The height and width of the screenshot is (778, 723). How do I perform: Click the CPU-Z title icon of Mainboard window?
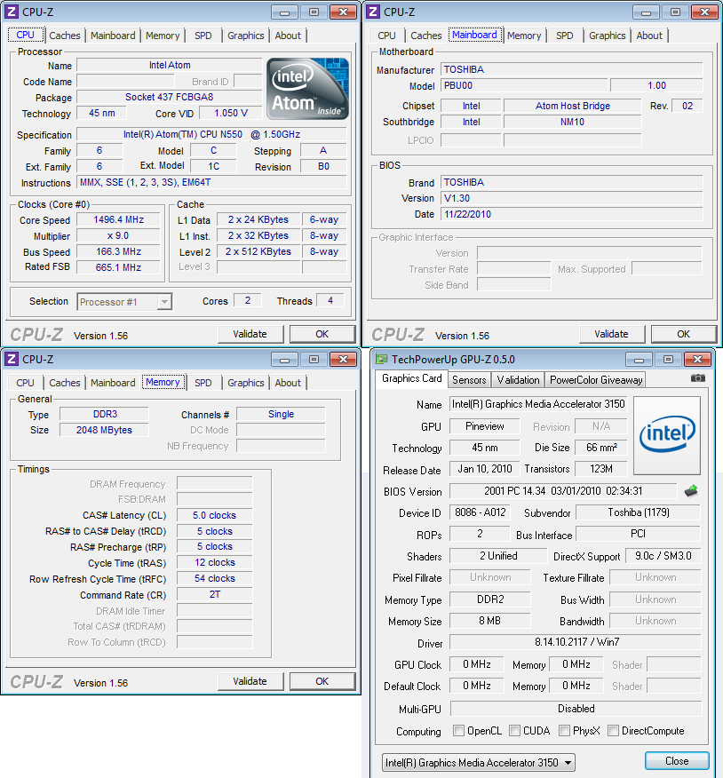(x=373, y=12)
